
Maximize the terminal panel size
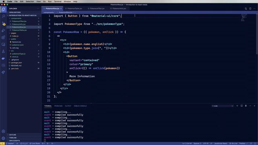pyautogui.click(x=250, y=106)
